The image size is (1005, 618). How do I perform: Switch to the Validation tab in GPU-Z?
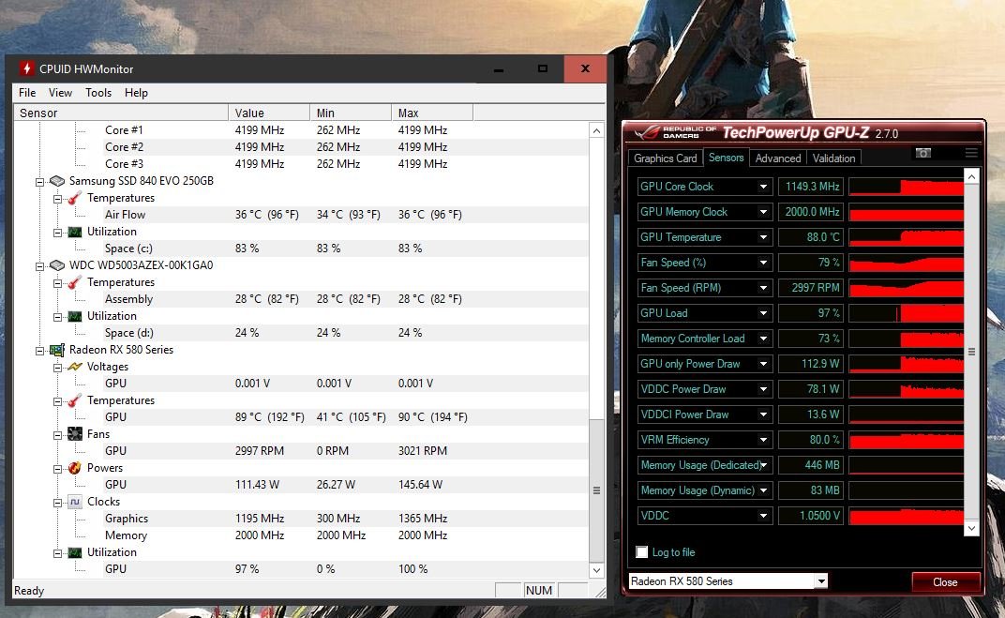point(833,158)
